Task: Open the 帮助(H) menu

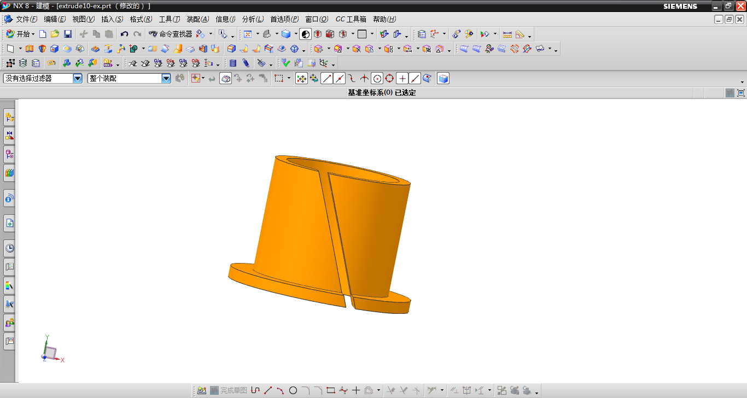Action: 384,19
